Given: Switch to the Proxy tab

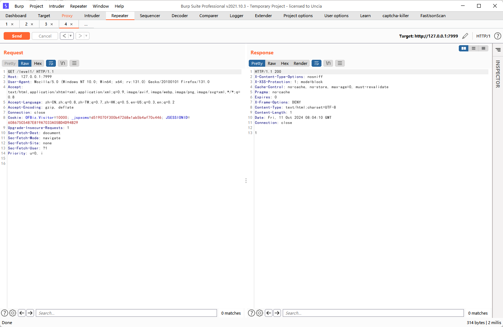Looking at the screenshot, I should pos(67,16).
